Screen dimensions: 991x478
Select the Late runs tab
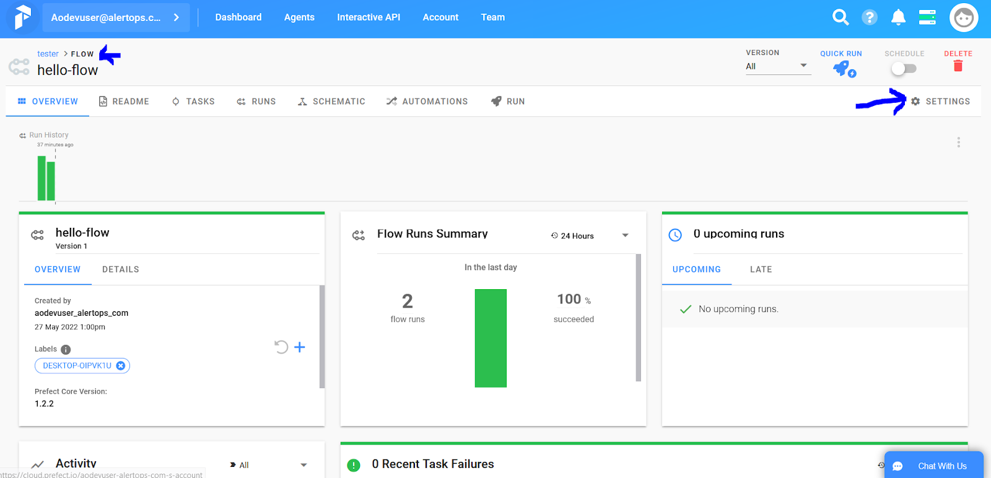[x=761, y=269]
